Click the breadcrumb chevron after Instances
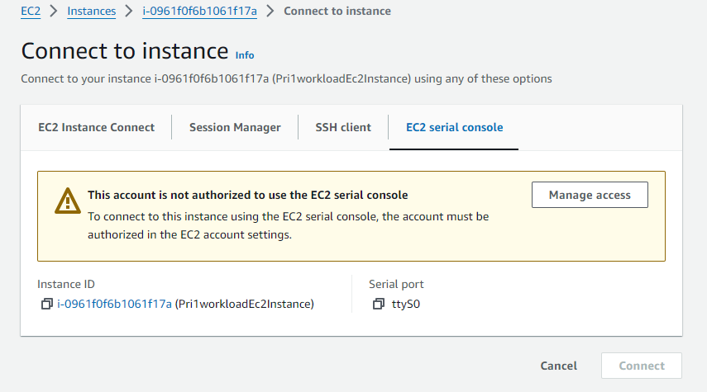707x392 pixels. [129, 12]
